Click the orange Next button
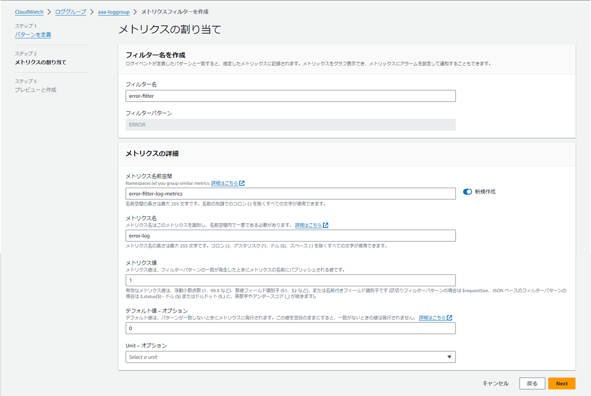 tap(562, 383)
